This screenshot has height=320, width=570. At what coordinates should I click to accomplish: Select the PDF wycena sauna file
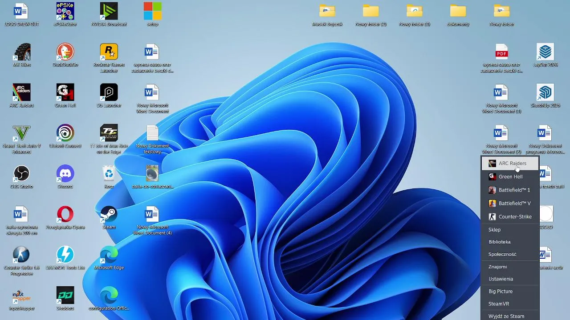tap(501, 58)
